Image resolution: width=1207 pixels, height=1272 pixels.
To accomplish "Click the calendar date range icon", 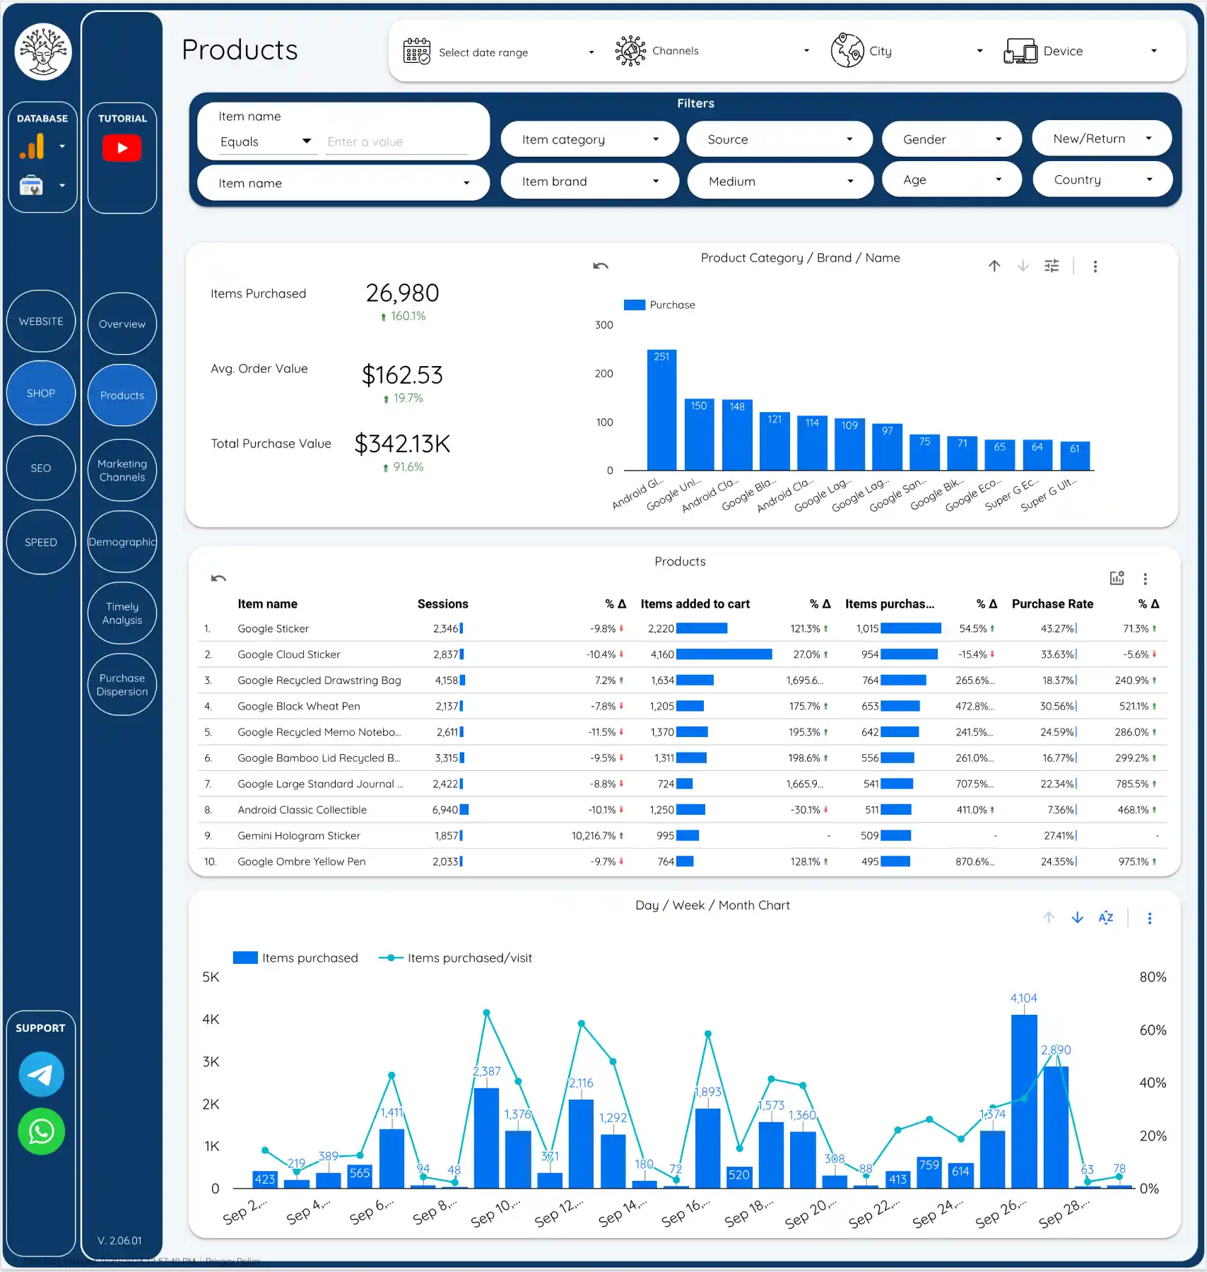I will 417,52.
